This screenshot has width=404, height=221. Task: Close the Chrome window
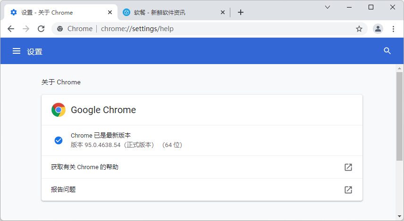tap(392, 7)
